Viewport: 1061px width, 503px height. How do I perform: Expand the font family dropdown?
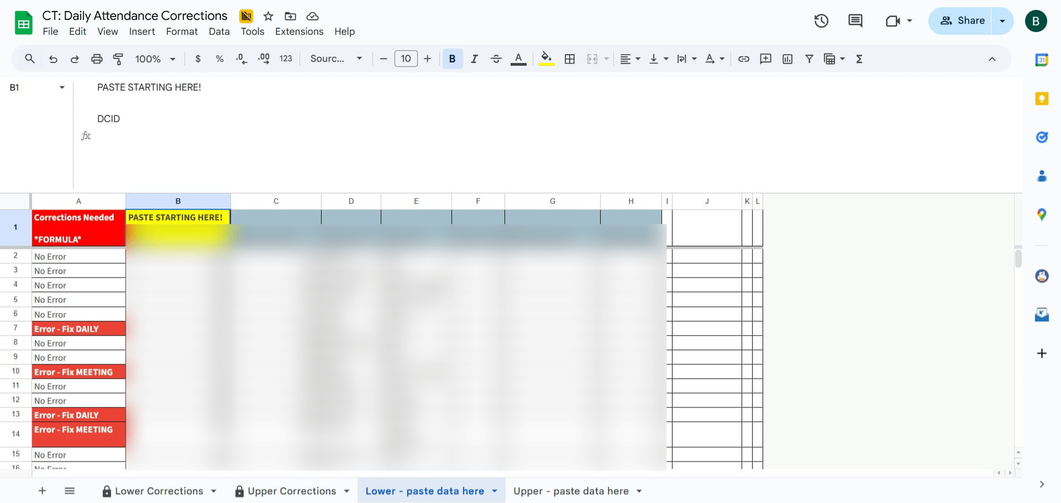coord(336,59)
